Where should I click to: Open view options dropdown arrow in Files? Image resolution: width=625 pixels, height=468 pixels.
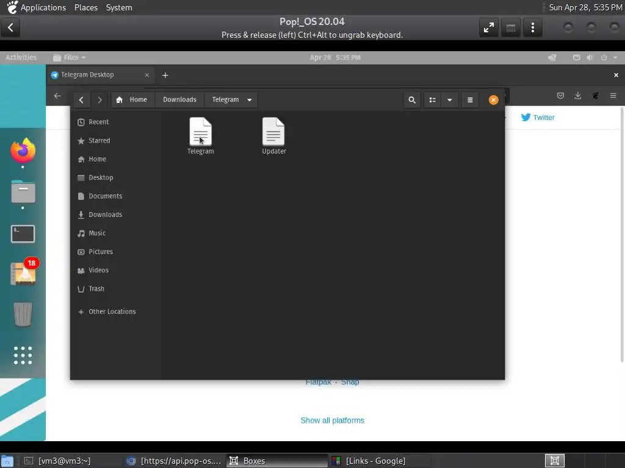pos(450,100)
